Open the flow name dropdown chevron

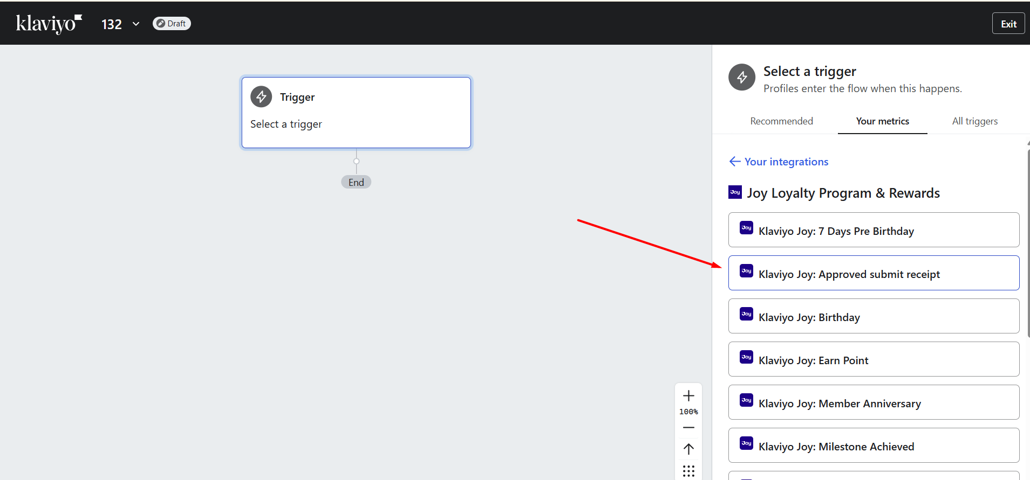click(136, 24)
